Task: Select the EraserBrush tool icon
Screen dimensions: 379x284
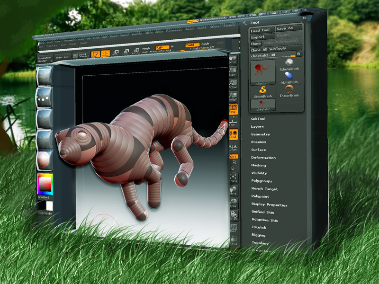Action: (x=289, y=91)
